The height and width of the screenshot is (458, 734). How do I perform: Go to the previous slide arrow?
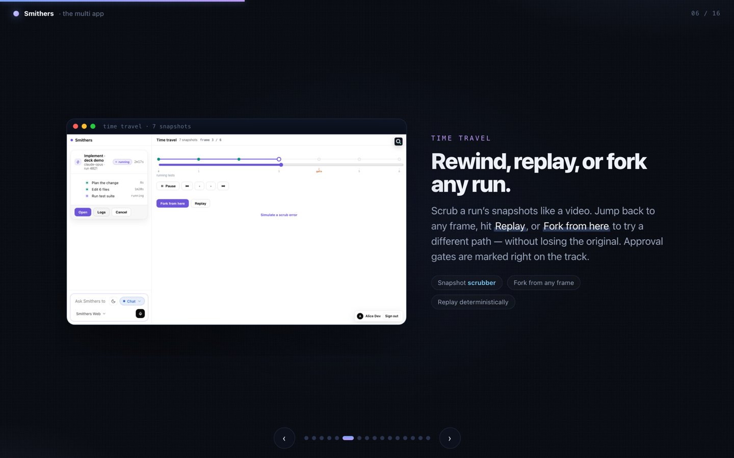pos(284,438)
